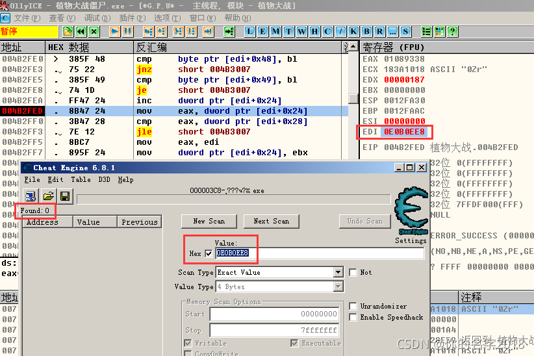Toggle the Writable checkbox
The height and width of the screenshot is (356, 534).
point(188,343)
